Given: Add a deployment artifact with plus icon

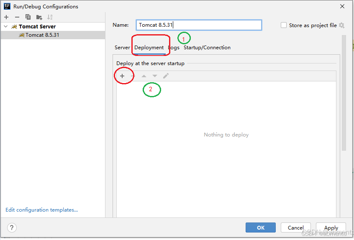Looking at the screenshot, I should [x=122, y=76].
